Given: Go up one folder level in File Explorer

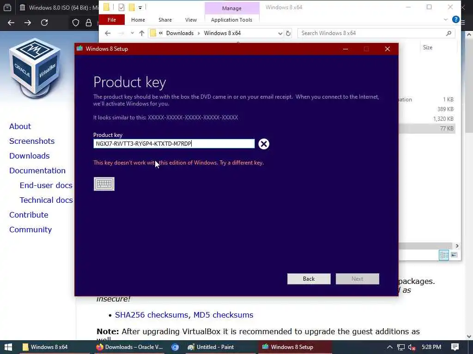Looking at the screenshot, I should pyautogui.click(x=142, y=33).
